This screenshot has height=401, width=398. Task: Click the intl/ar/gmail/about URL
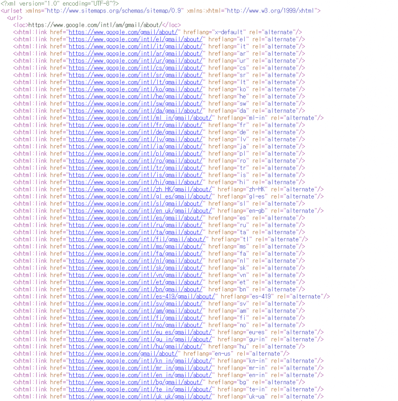pos(135,54)
